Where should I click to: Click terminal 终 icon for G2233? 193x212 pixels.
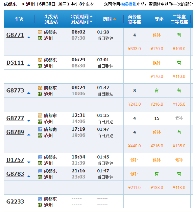[x=40, y=205]
